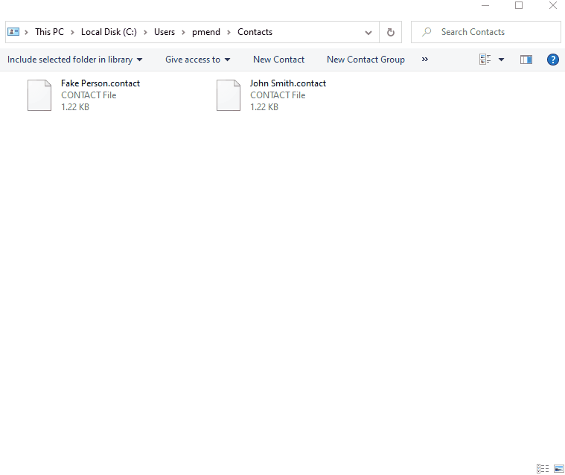Click Contacts breadcrumb segment
565x475 pixels.
pyautogui.click(x=255, y=32)
